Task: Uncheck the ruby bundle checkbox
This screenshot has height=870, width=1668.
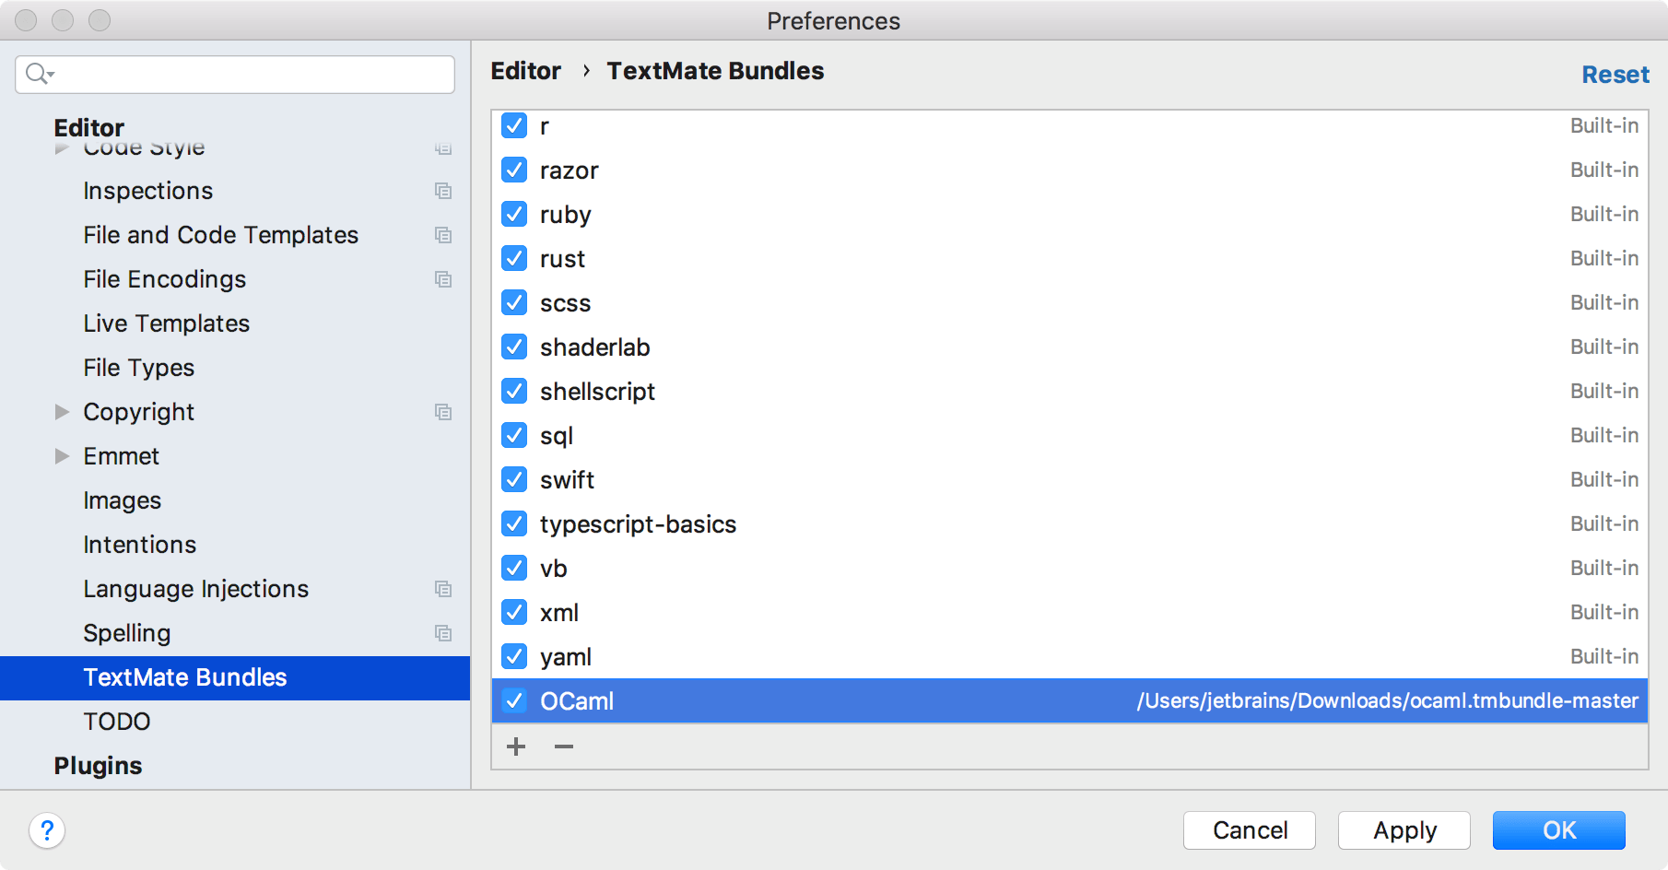Action: pos(514,214)
